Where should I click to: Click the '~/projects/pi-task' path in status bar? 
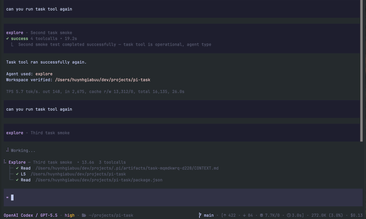pyautogui.click(x=111, y=215)
